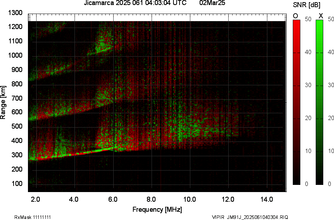Click the range axis label '300'
The image size is (334, 220).
click(x=17, y=155)
